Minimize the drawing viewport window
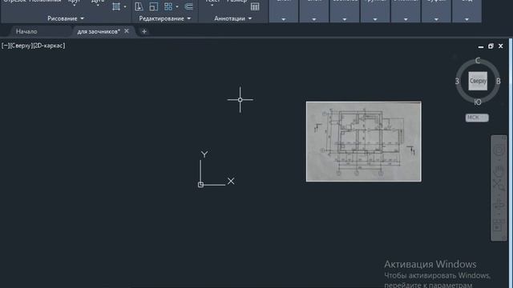The height and width of the screenshot is (288, 513). coord(481,46)
